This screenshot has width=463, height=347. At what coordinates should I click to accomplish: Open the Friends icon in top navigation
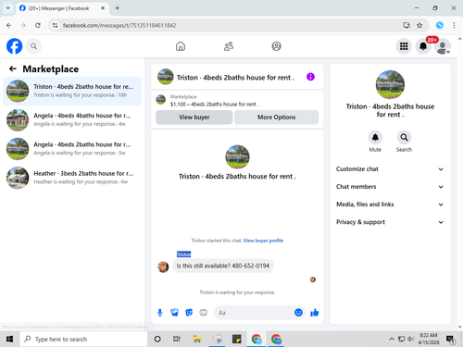click(x=229, y=46)
